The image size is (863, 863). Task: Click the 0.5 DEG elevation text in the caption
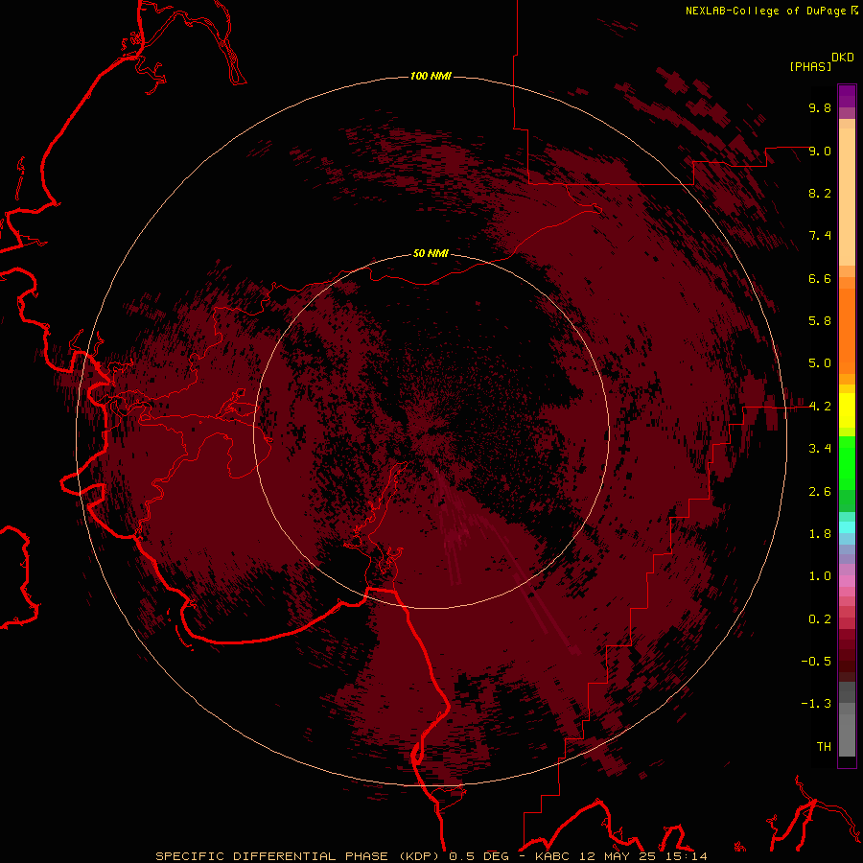(x=478, y=856)
